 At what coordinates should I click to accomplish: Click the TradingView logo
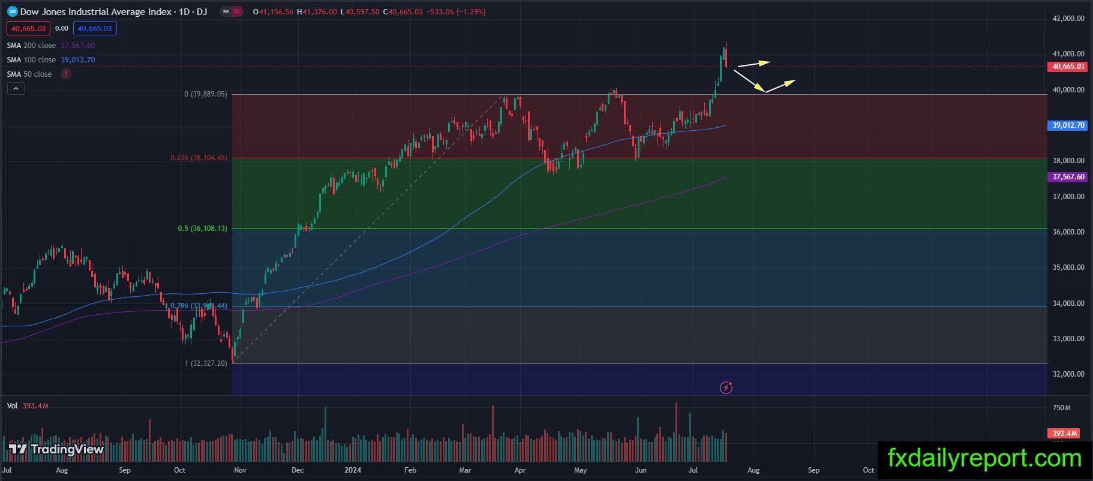point(56,449)
